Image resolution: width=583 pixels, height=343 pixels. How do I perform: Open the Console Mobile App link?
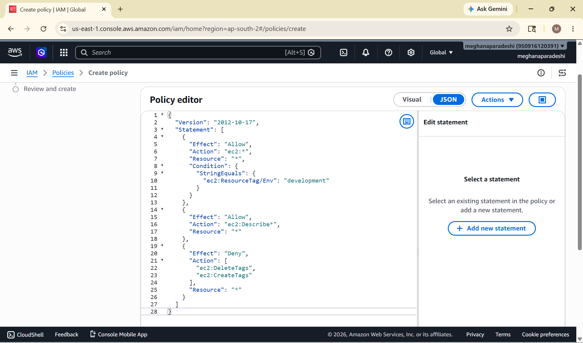[119, 335]
